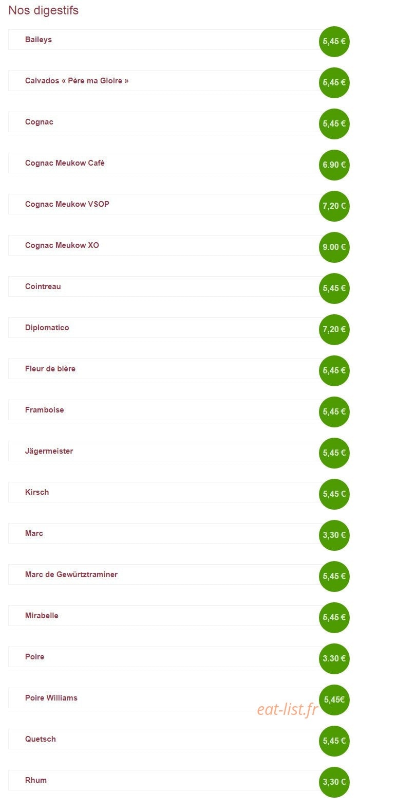
Task: Open the Marc de Gewürztraminer entry
Action: pos(164,574)
